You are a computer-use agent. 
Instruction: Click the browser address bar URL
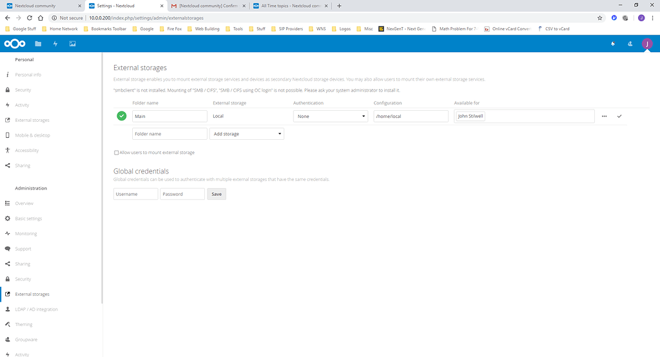146,18
